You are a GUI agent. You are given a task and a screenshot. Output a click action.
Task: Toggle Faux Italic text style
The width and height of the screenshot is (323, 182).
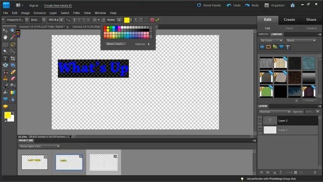point(79,20)
